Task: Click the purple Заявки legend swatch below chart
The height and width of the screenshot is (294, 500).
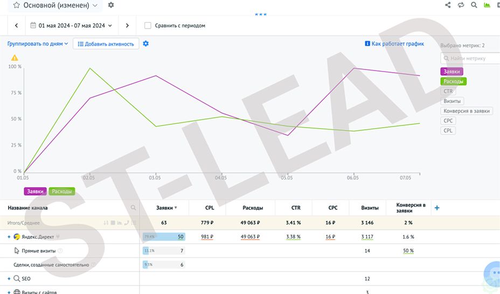Action: coord(35,192)
